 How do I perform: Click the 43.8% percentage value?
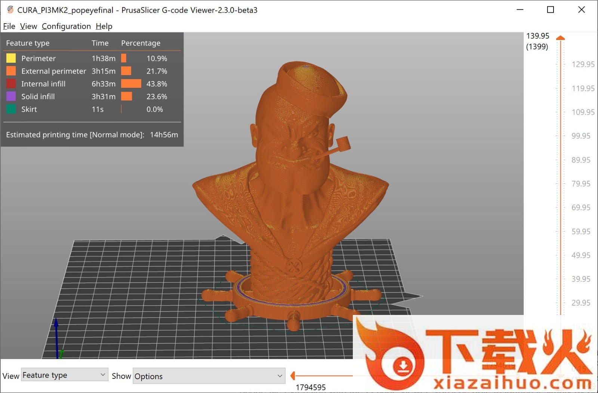pos(157,84)
